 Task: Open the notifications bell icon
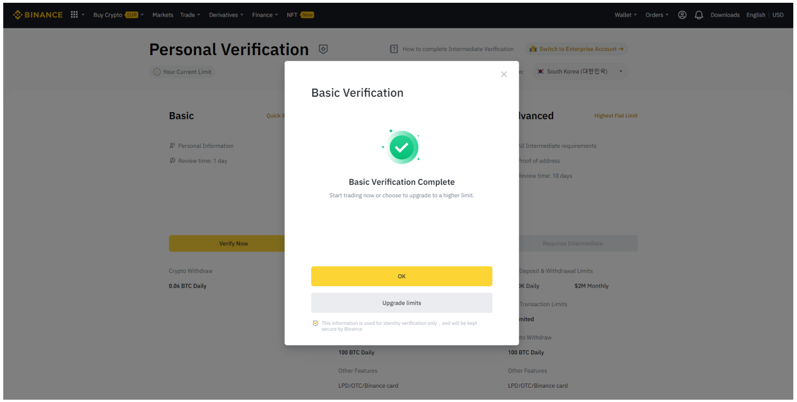699,15
